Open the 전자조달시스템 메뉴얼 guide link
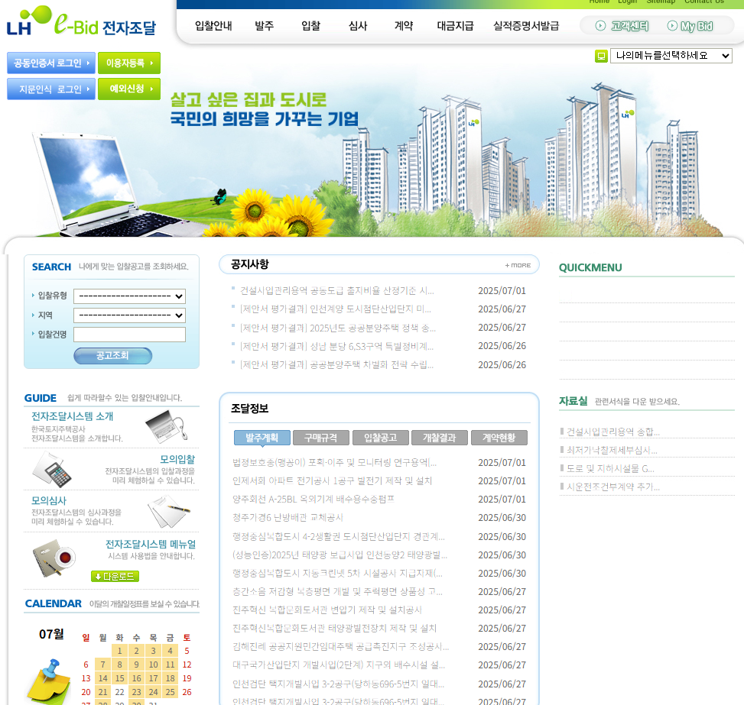Image resolution: width=744 pixels, height=705 pixels. pyautogui.click(x=151, y=544)
